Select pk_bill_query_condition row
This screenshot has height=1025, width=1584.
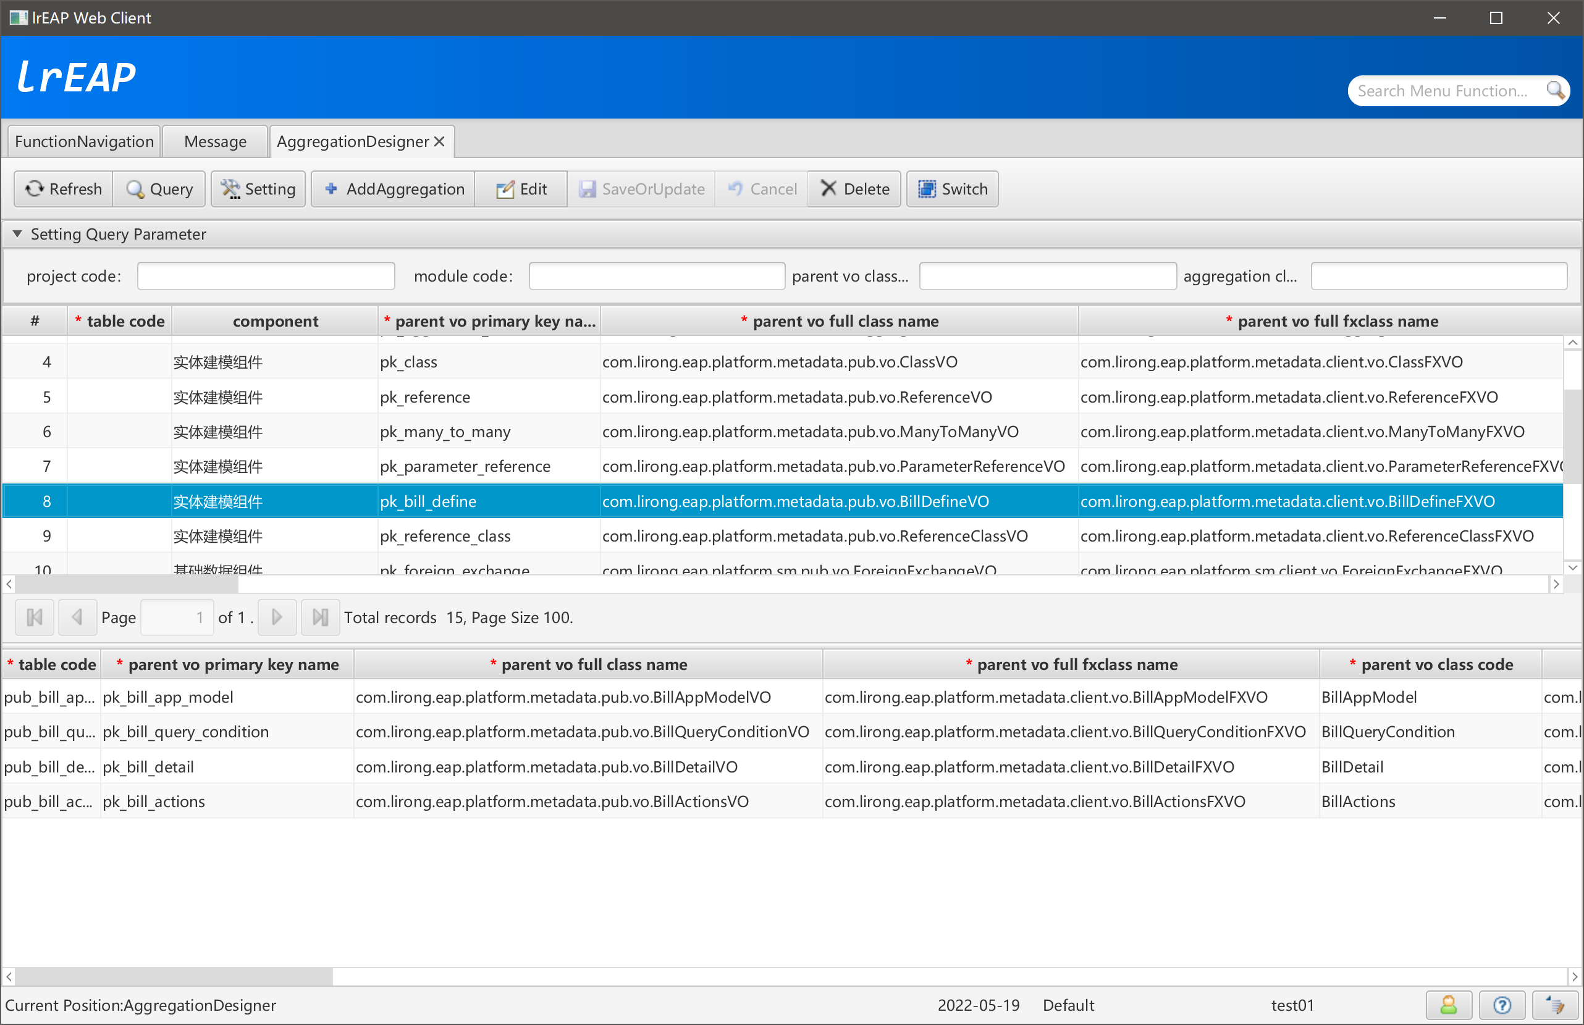(x=792, y=732)
